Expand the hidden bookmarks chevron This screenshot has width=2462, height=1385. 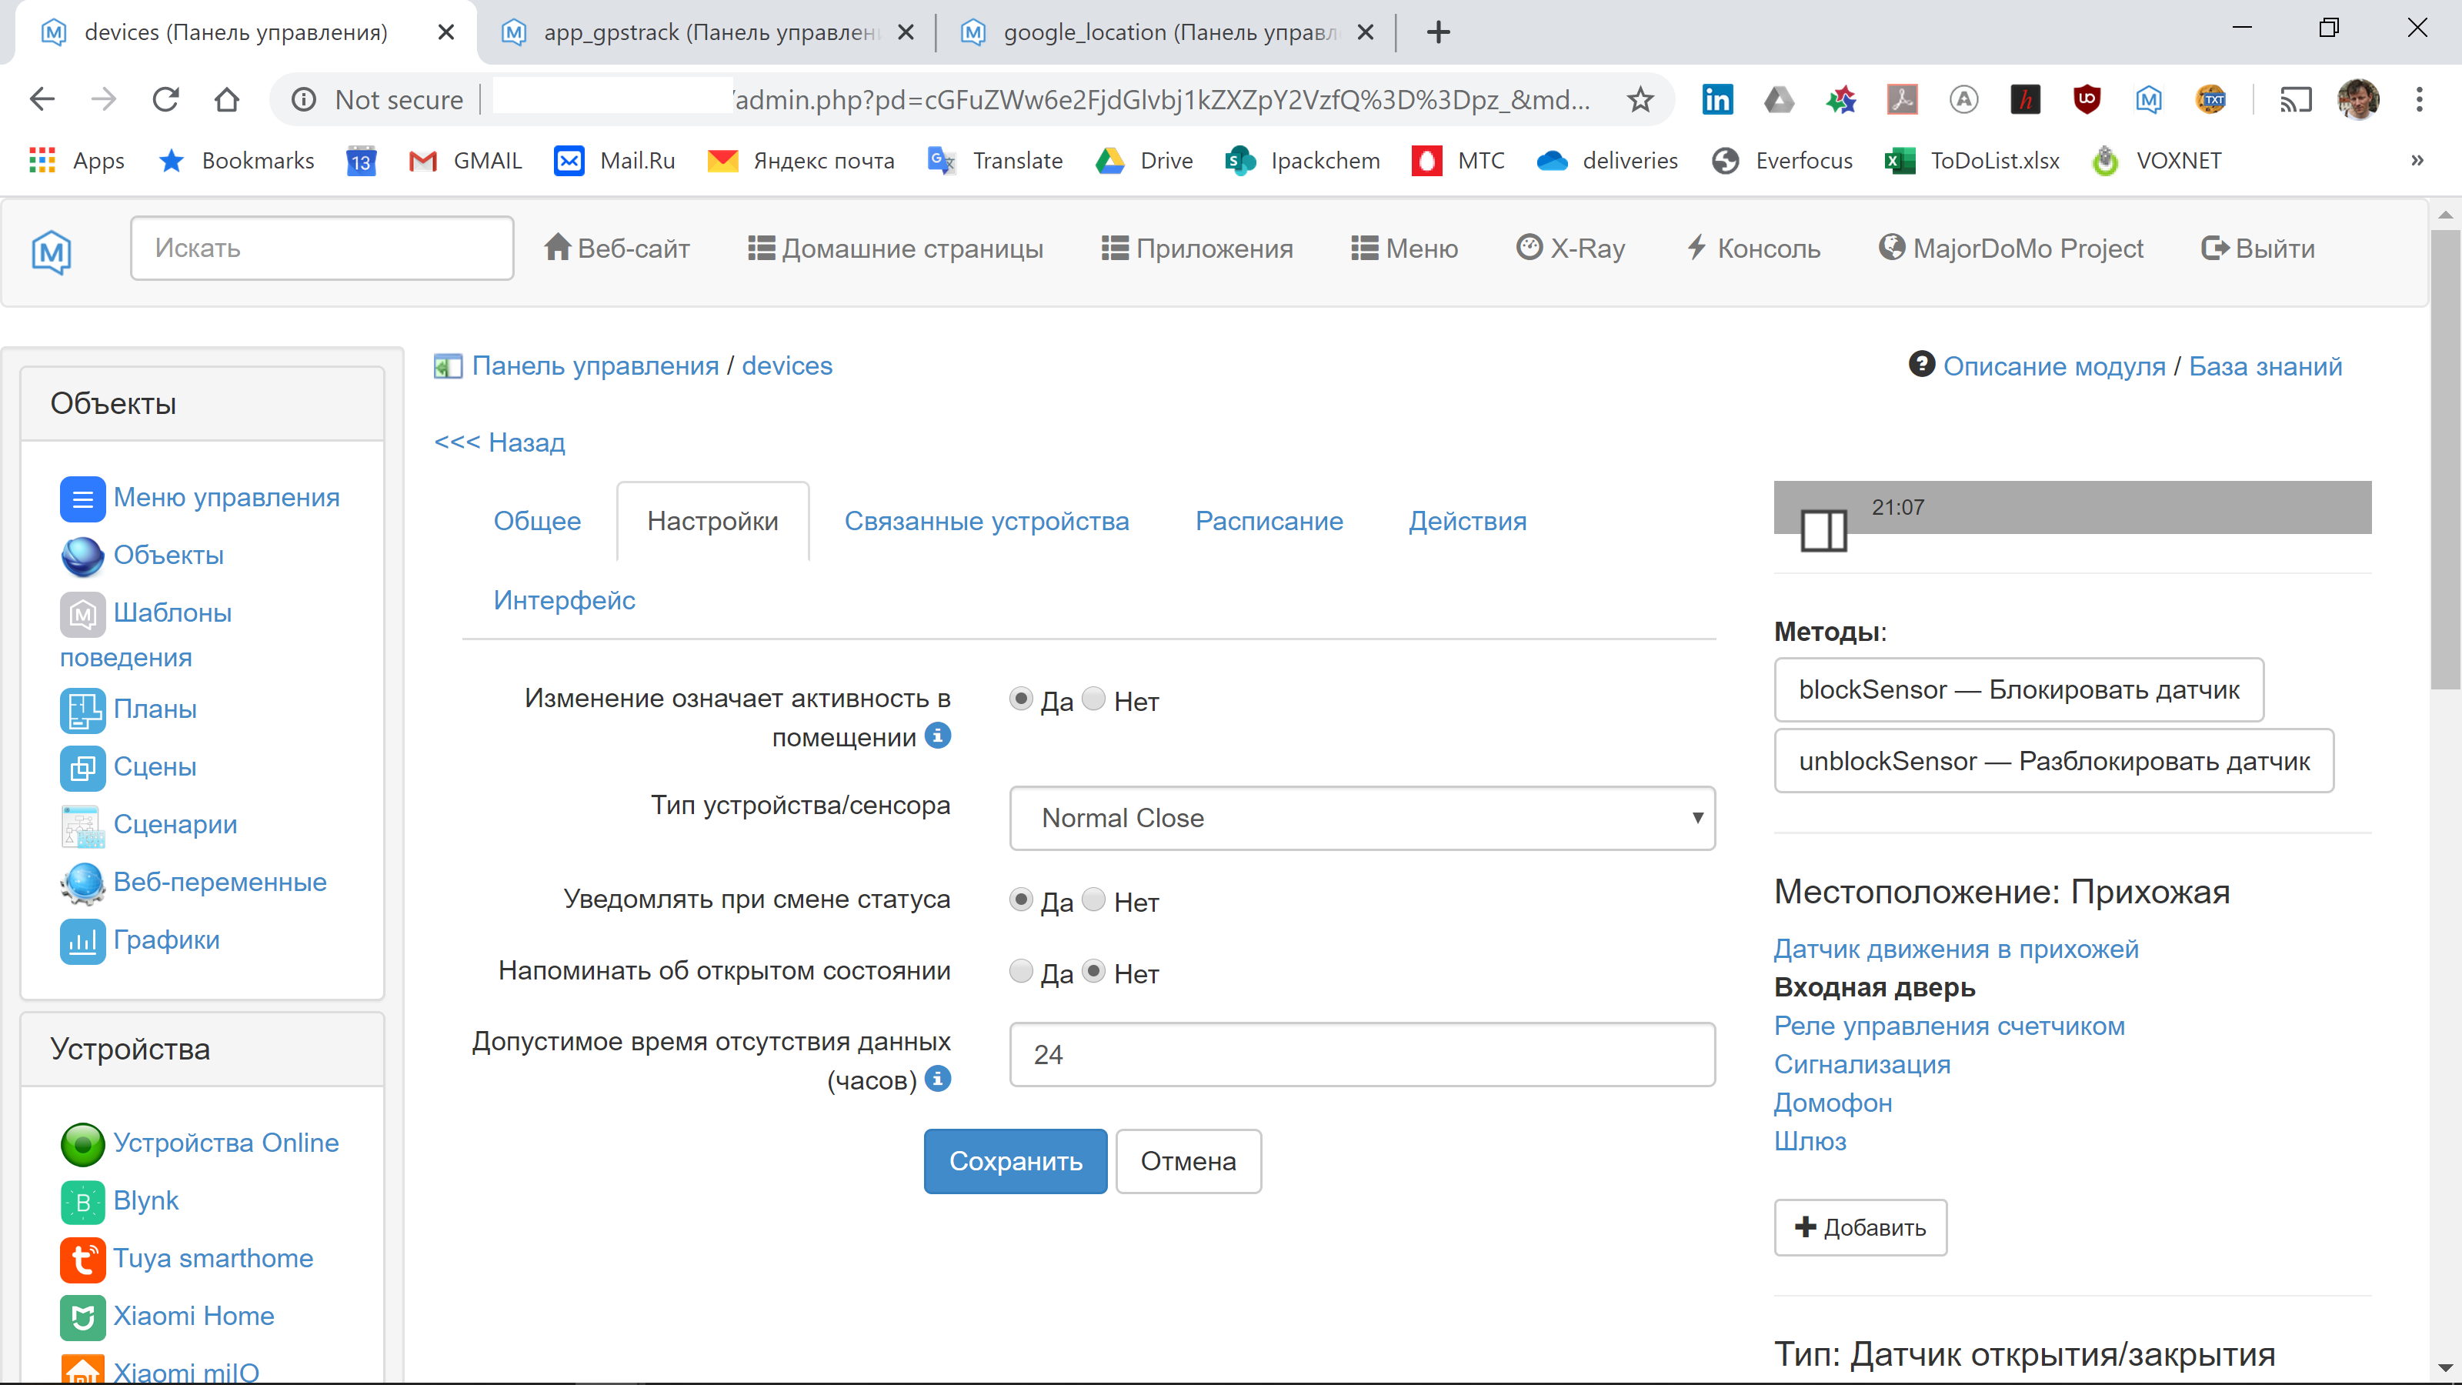tap(2417, 161)
